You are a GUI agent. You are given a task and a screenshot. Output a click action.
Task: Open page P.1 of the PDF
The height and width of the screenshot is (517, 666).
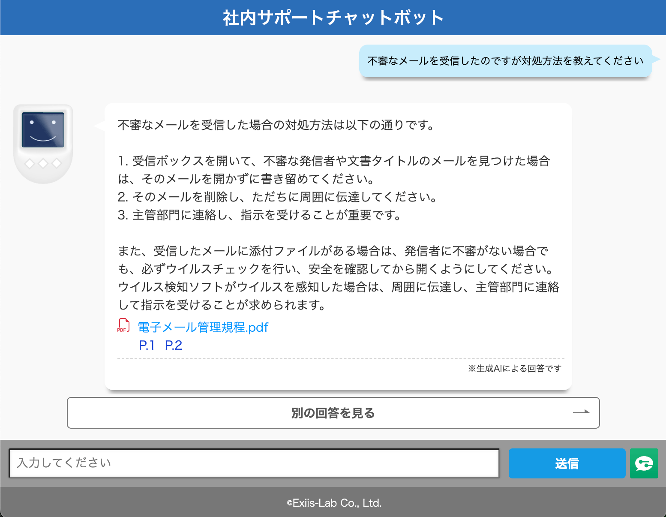point(147,346)
